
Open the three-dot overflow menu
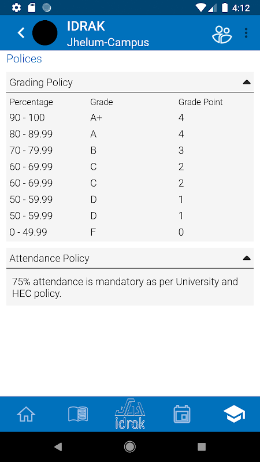point(246,33)
